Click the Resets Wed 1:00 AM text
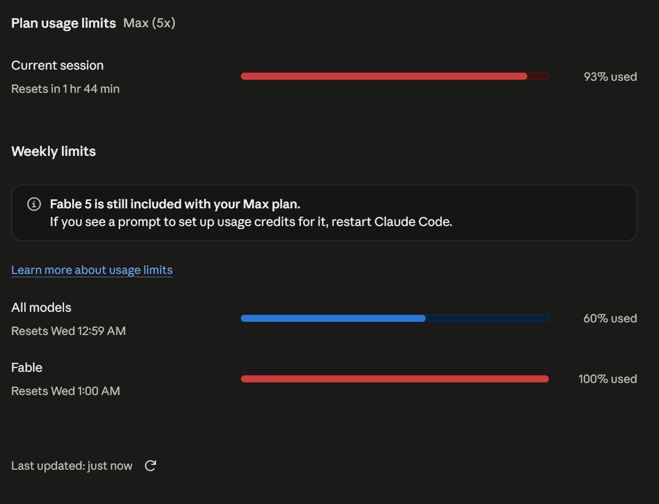 click(66, 391)
